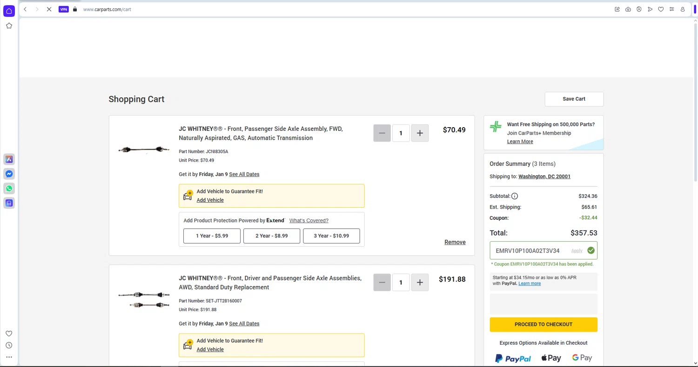Edit quantity field for SET-JTT28160007 item

click(x=401, y=283)
